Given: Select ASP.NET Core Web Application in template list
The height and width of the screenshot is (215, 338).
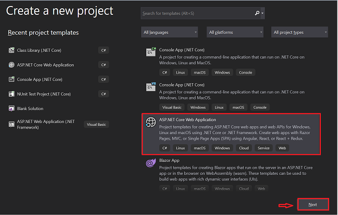Looking at the screenshot, I should coord(188,120).
